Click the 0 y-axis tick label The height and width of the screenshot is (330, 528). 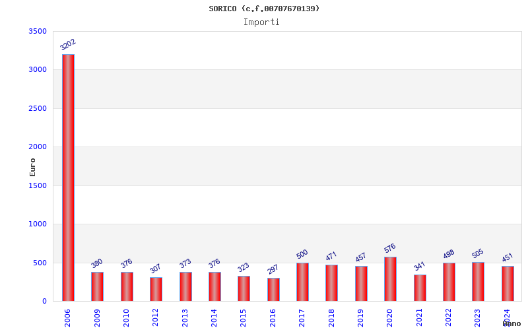click(x=44, y=302)
